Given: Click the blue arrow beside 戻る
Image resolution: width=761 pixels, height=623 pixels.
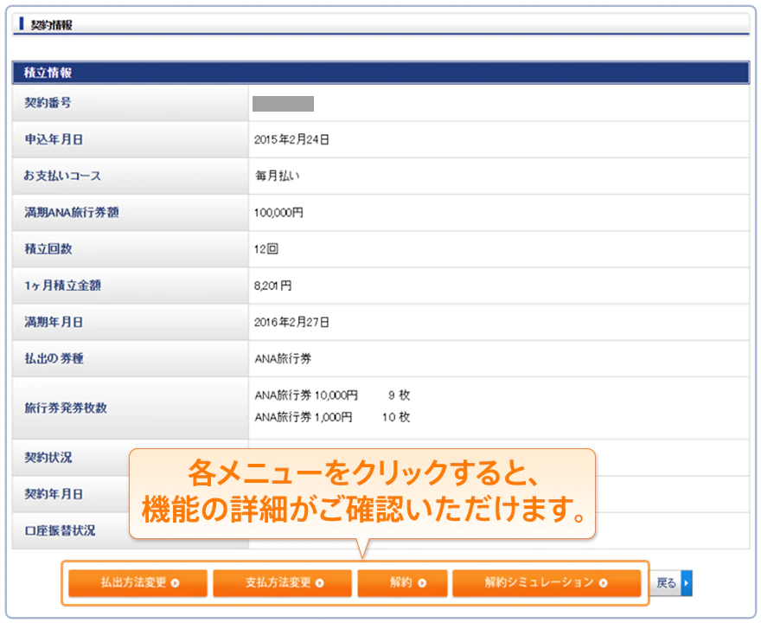Looking at the screenshot, I should click(x=687, y=583).
